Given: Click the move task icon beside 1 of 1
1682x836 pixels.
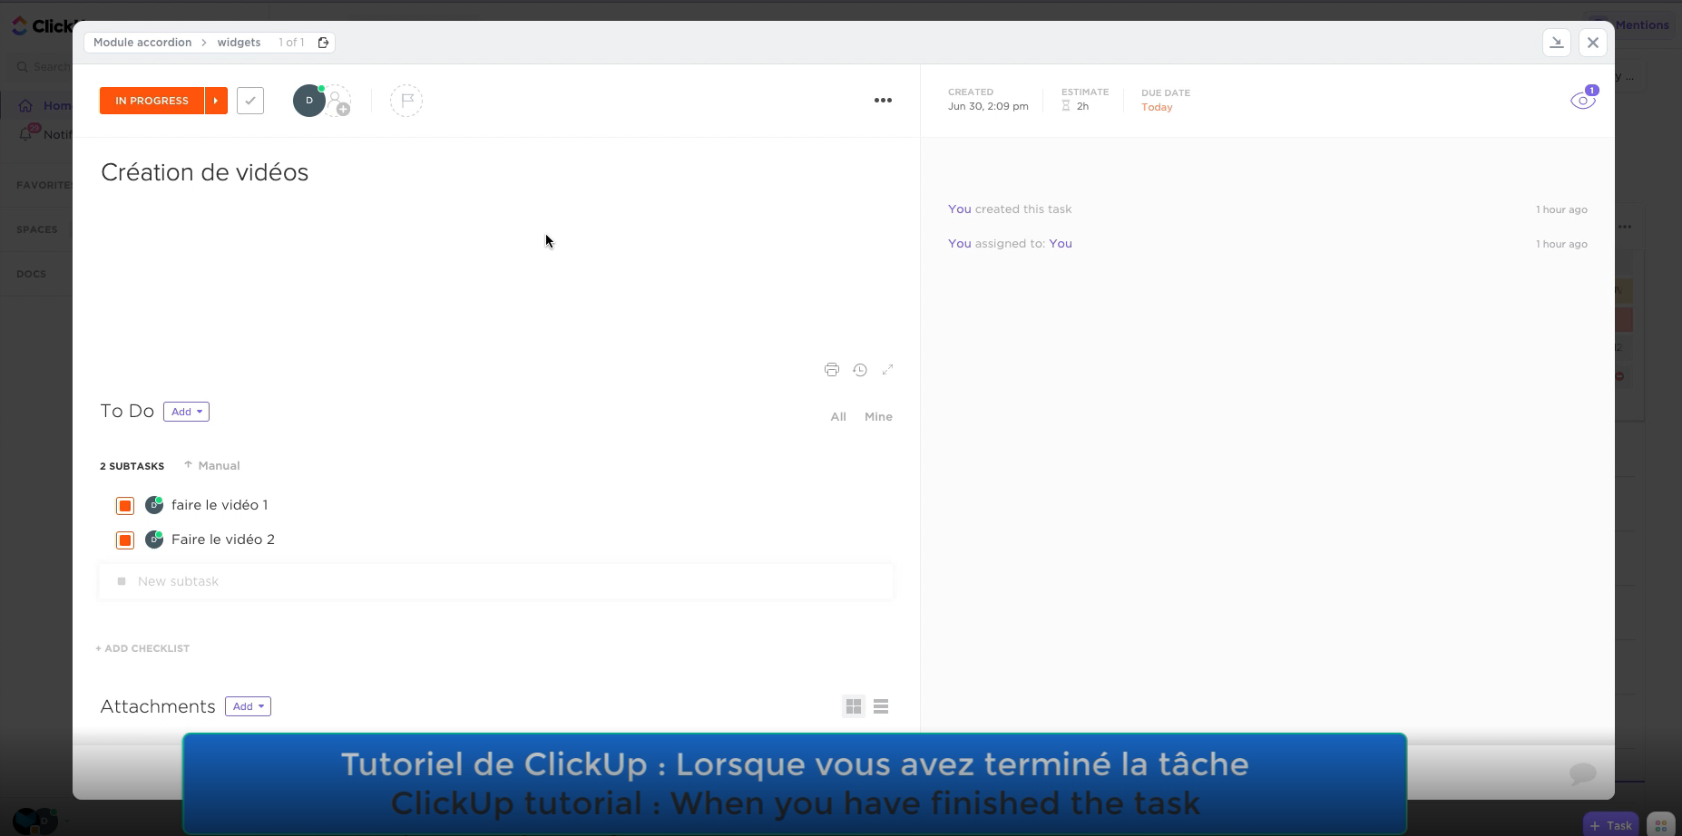Looking at the screenshot, I should click(x=323, y=43).
